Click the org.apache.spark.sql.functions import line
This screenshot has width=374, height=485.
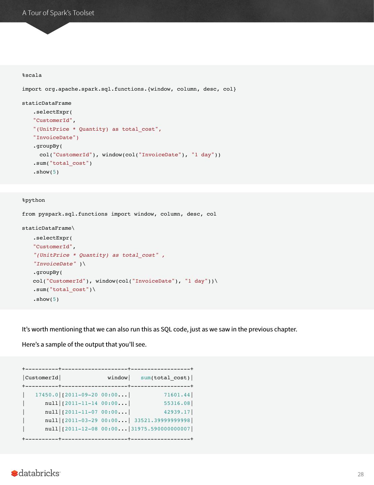tap(129, 89)
